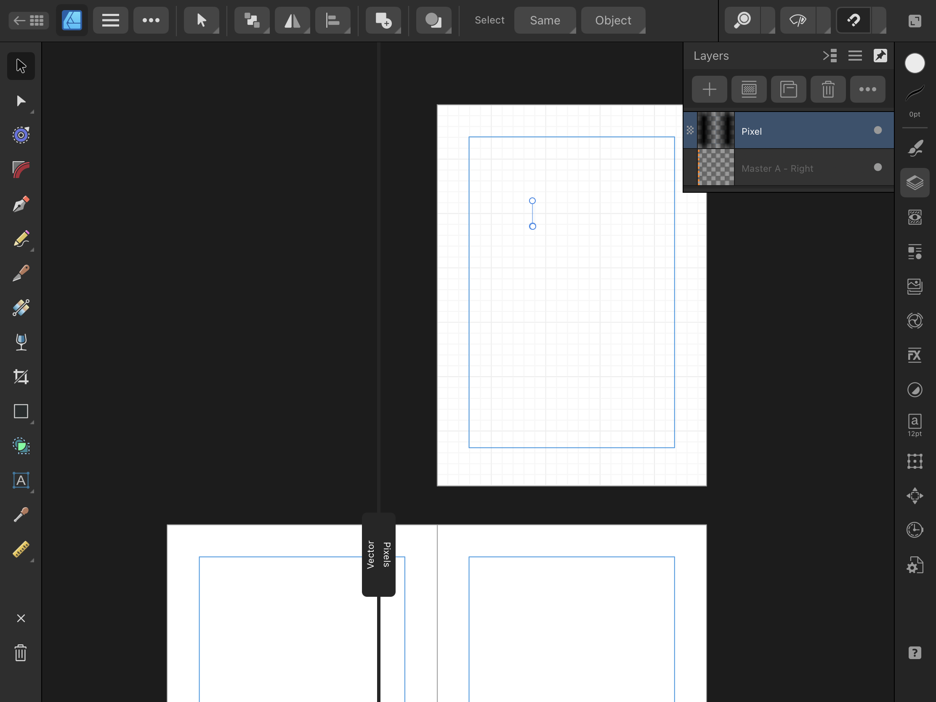Image resolution: width=936 pixels, height=702 pixels.
Task: Toggle the Layers studio panel icon
Action: (915, 183)
